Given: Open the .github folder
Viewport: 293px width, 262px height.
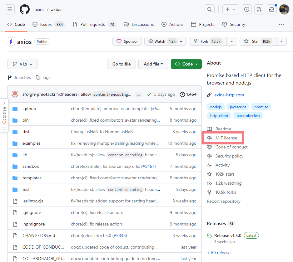Looking at the screenshot, I should coord(29,109).
